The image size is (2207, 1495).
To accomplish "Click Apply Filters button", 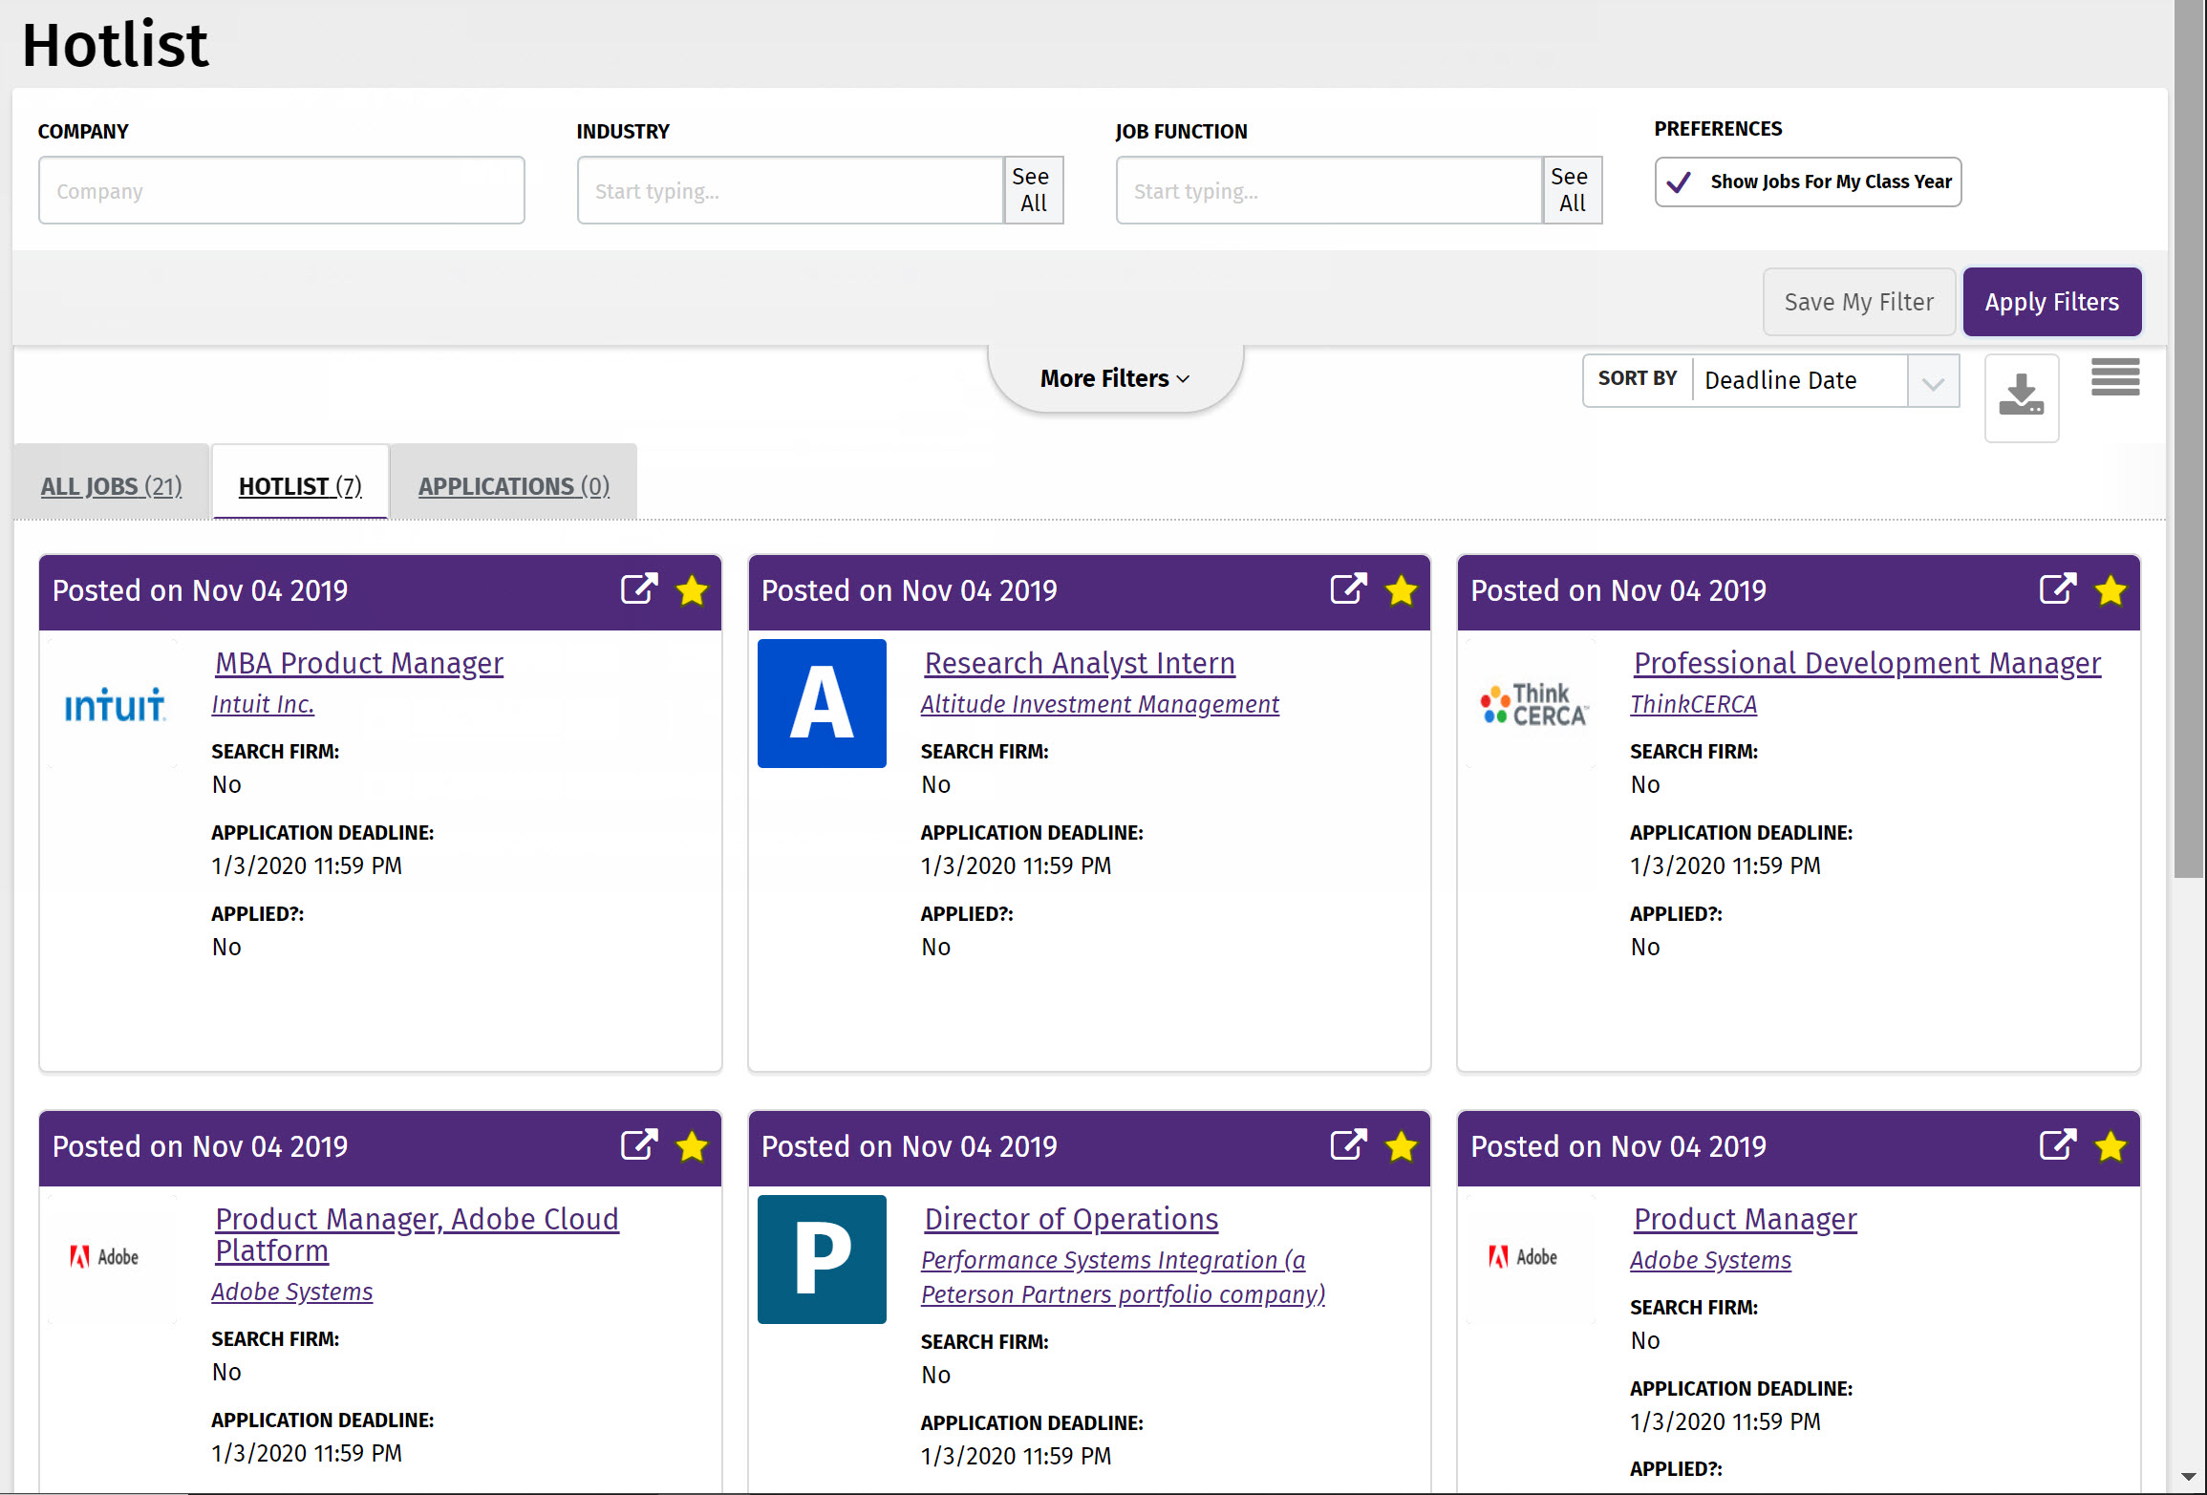I will tap(2051, 302).
